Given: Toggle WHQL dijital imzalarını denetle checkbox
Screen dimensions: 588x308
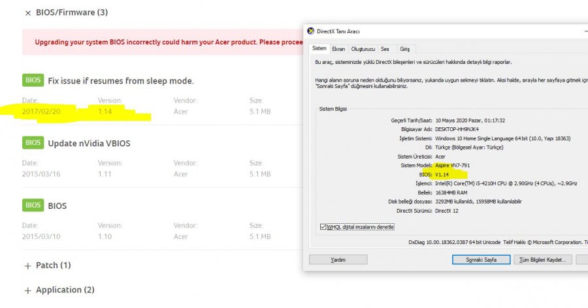Looking at the screenshot, I should pyautogui.click(x=323, y=227).
